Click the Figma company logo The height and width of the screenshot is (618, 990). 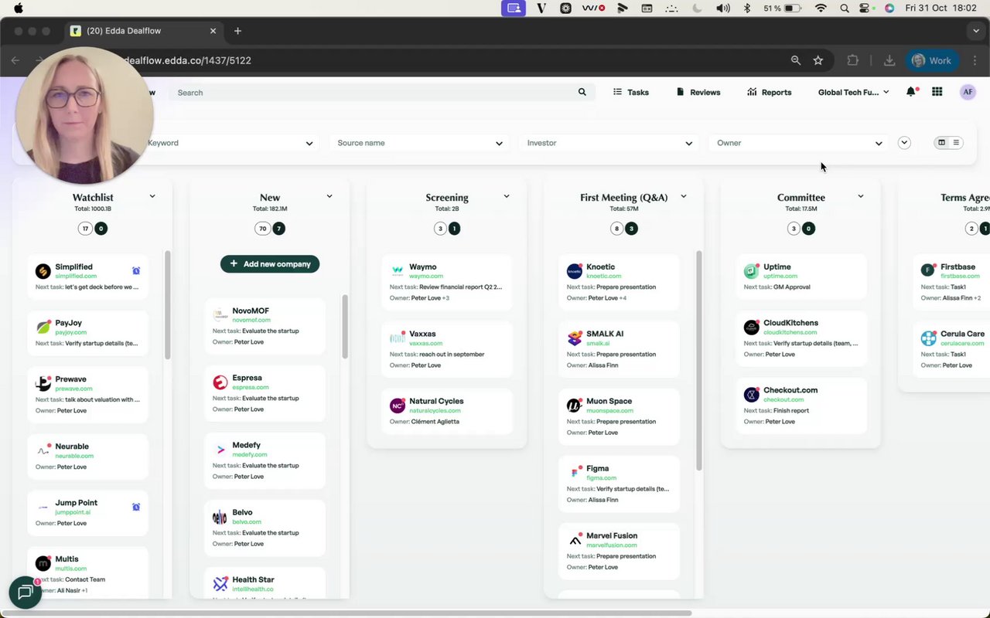(x=575, y=473)
